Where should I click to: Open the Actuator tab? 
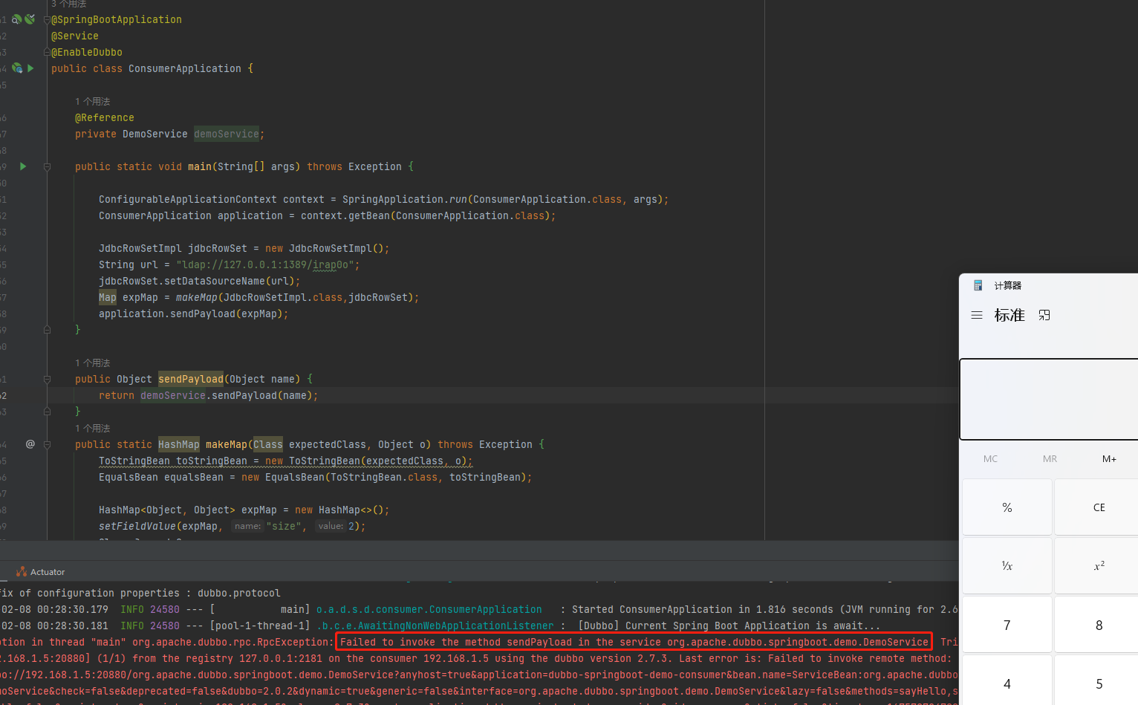[41, 572]
